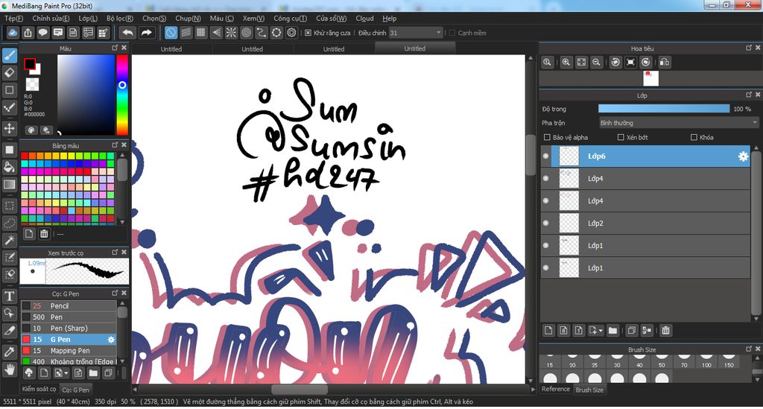Screen dimensions: 763x409
Task: Select the Gradient tool
Action: [9, 185]
